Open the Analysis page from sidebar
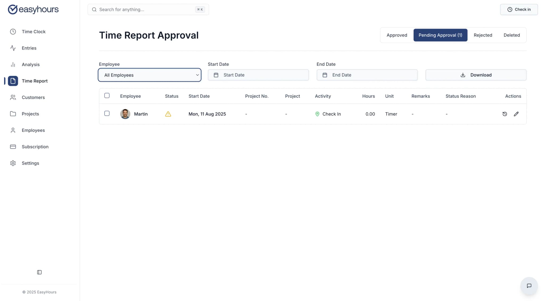This screenshot has height=301, width=545. (x=31, y=64)
